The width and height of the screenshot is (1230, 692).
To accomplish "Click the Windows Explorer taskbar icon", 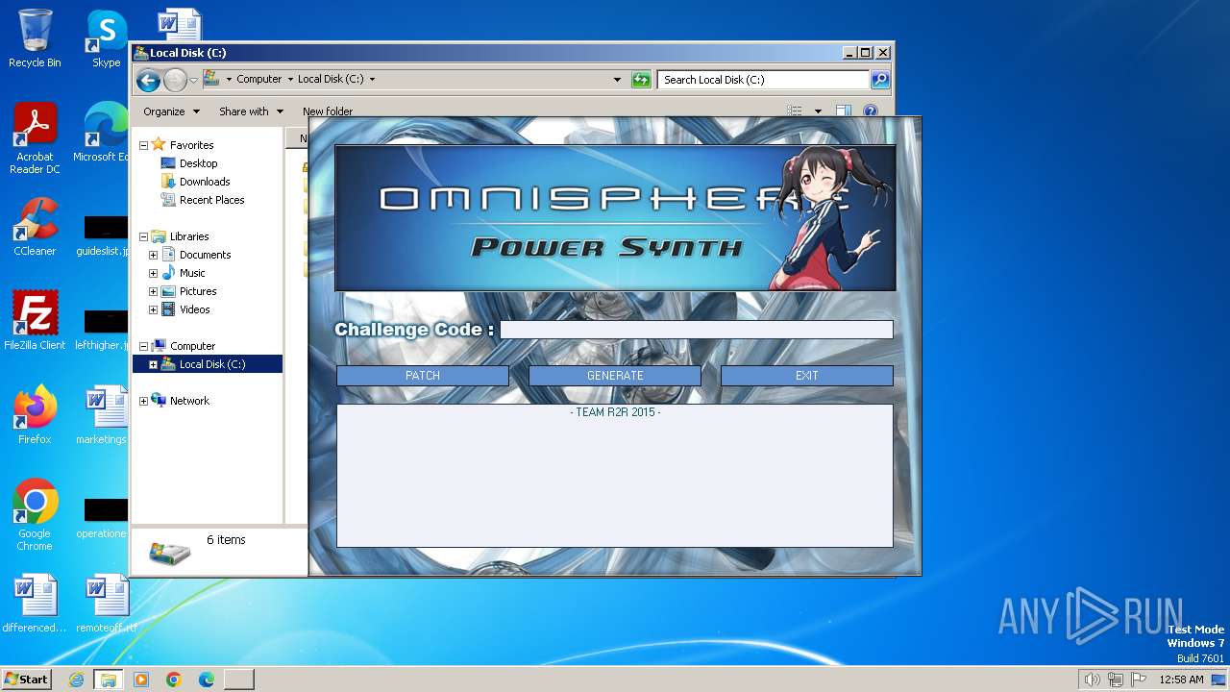I will coord(109,680).
